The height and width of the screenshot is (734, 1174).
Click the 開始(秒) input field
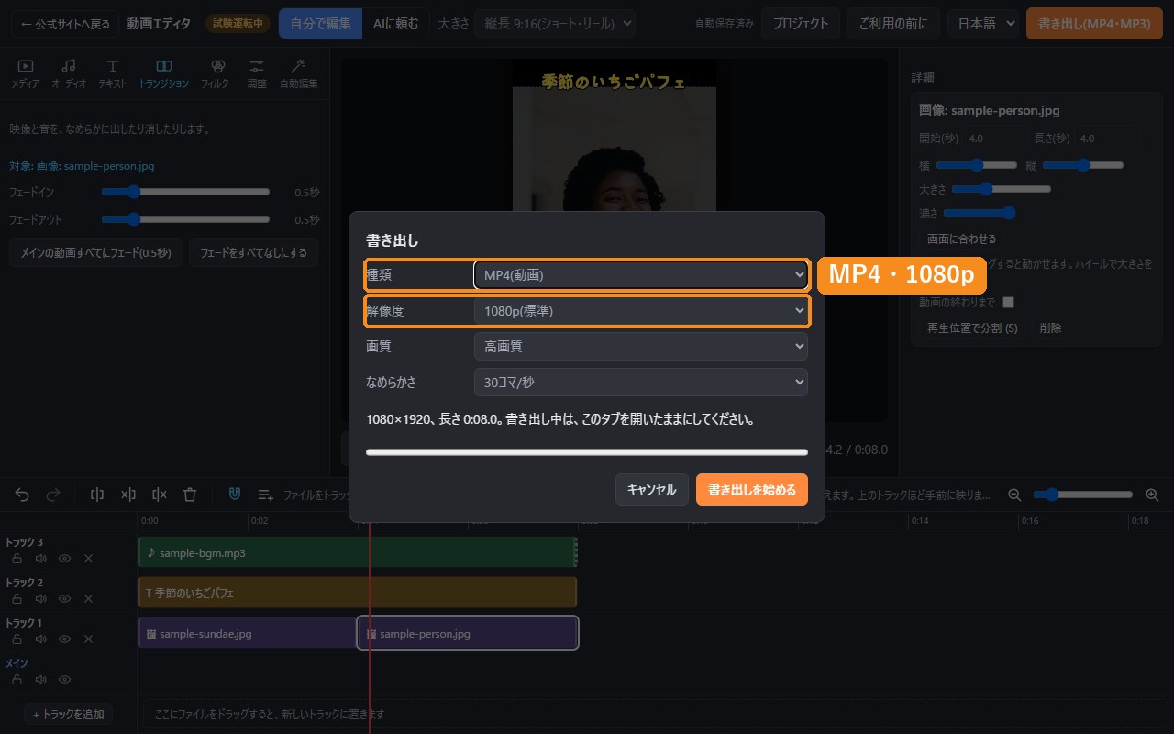pos(994,139)
